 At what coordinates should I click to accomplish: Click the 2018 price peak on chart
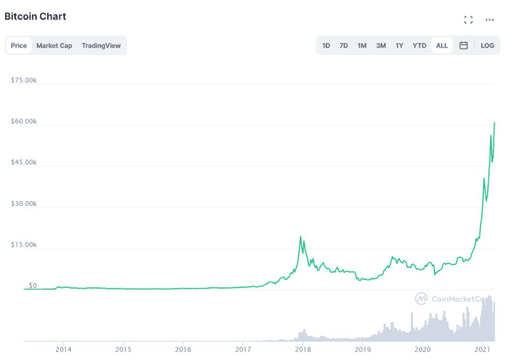(301, 237)
